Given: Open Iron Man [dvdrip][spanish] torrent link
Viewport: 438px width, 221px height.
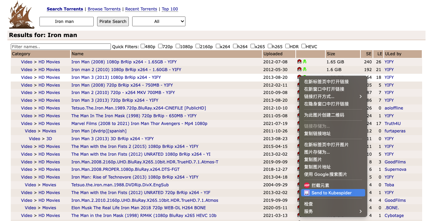Looking at the screenshot, I should [99, 131].
